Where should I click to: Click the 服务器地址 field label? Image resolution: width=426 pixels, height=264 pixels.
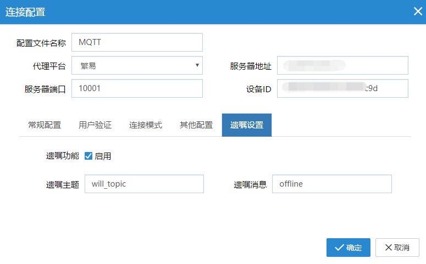(251, 66)
